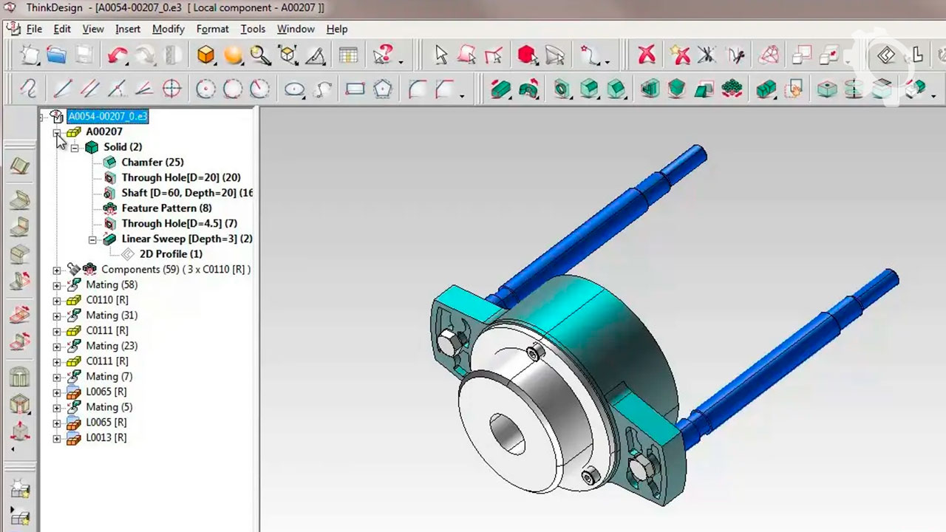The image size is (946, 532).
Task: Open the Format menu
Action: [213, 29]
